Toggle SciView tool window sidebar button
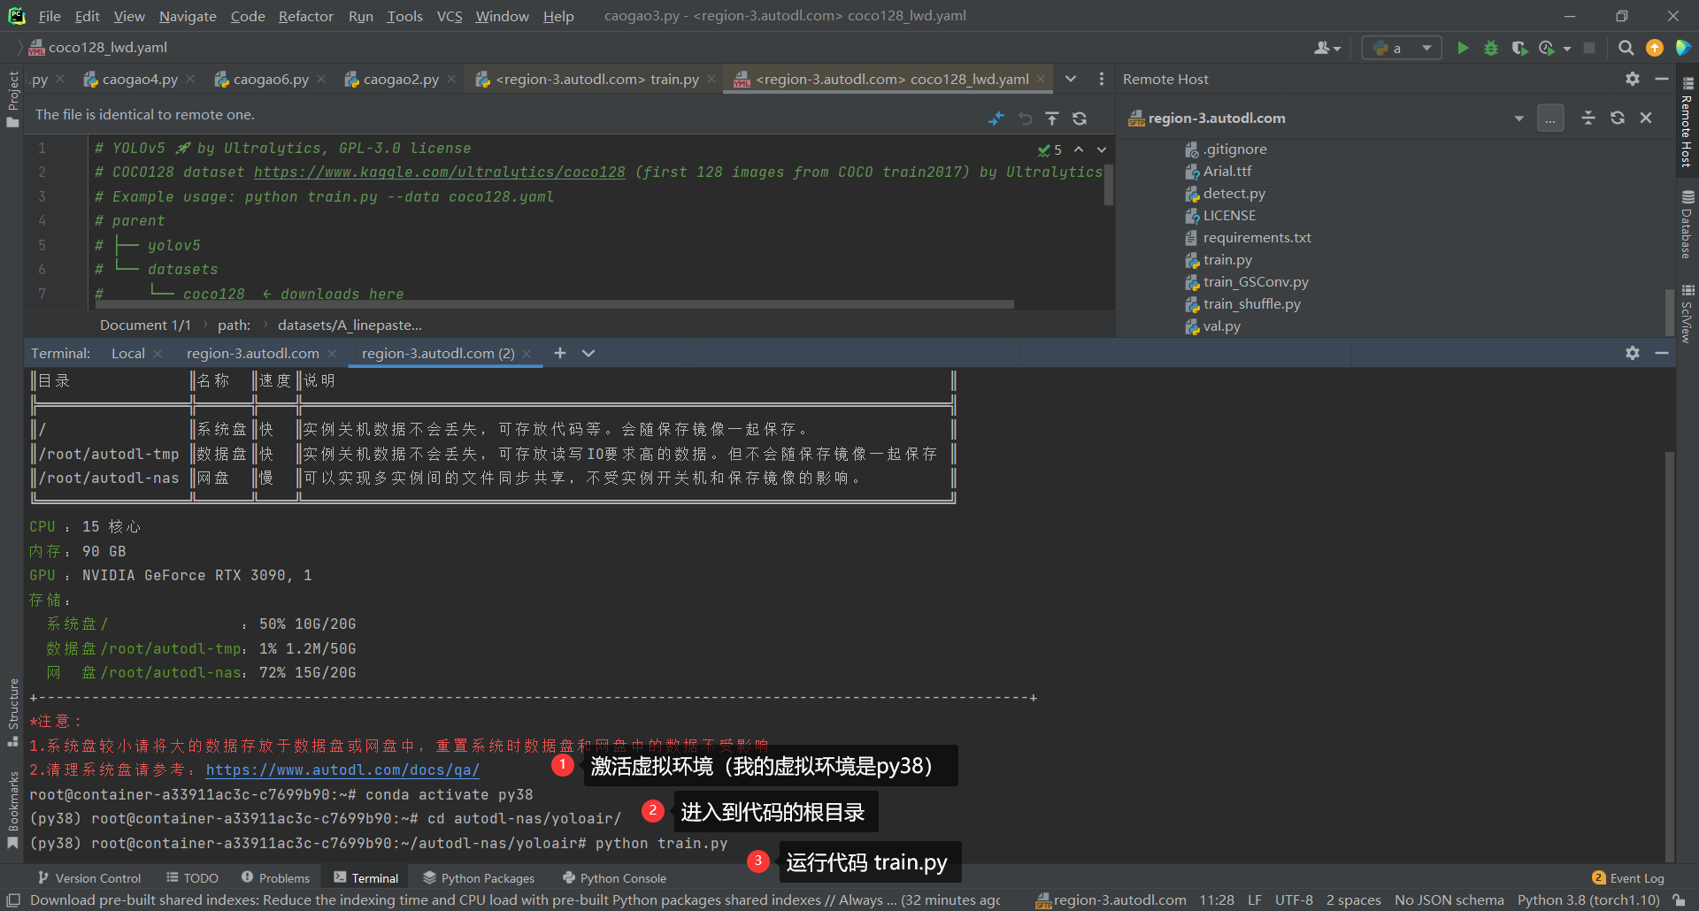 click(1687, 313)
